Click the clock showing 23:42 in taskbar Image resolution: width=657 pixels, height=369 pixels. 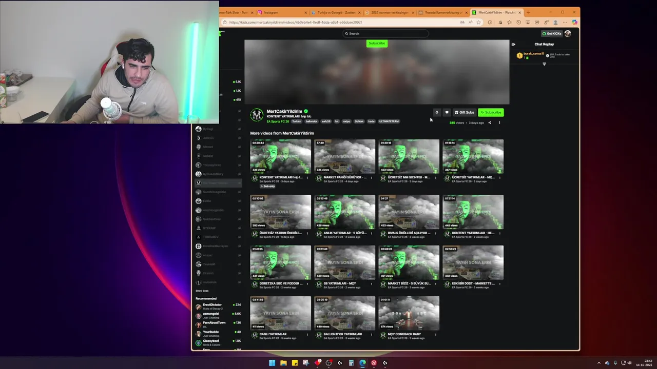[x=644, y=361]
